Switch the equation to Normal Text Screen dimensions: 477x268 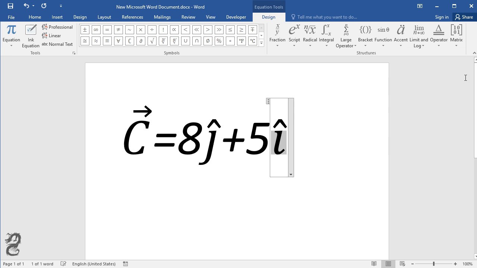57,44
